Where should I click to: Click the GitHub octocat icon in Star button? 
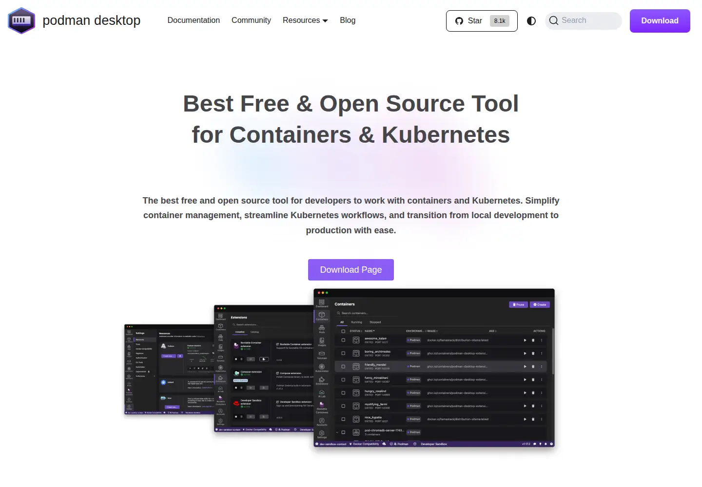459,21
